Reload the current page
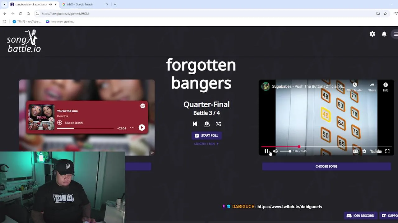 pos(20,14)
